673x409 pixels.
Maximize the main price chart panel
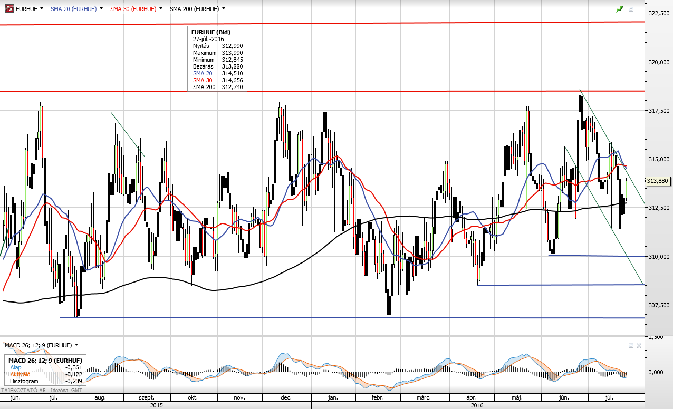pos(631,9)
